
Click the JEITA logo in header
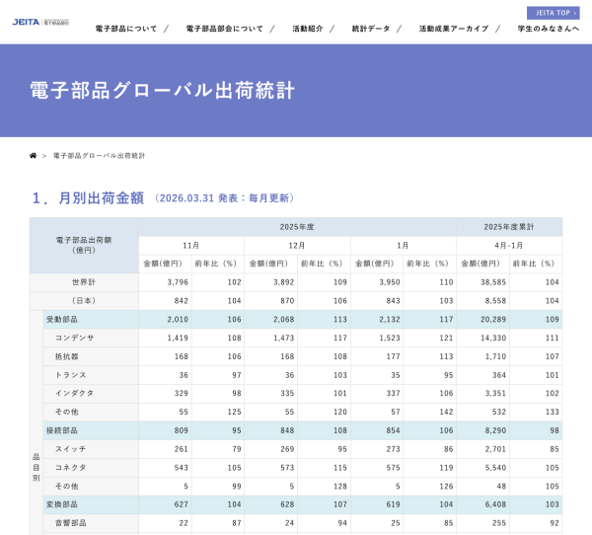coord(40,22)
